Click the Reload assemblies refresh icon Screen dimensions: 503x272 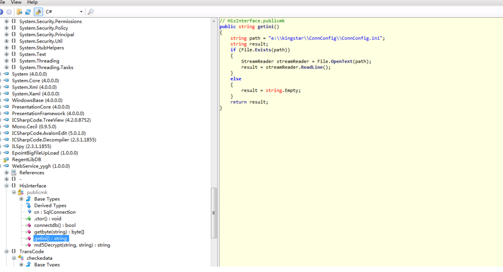[x=28, y=11]
